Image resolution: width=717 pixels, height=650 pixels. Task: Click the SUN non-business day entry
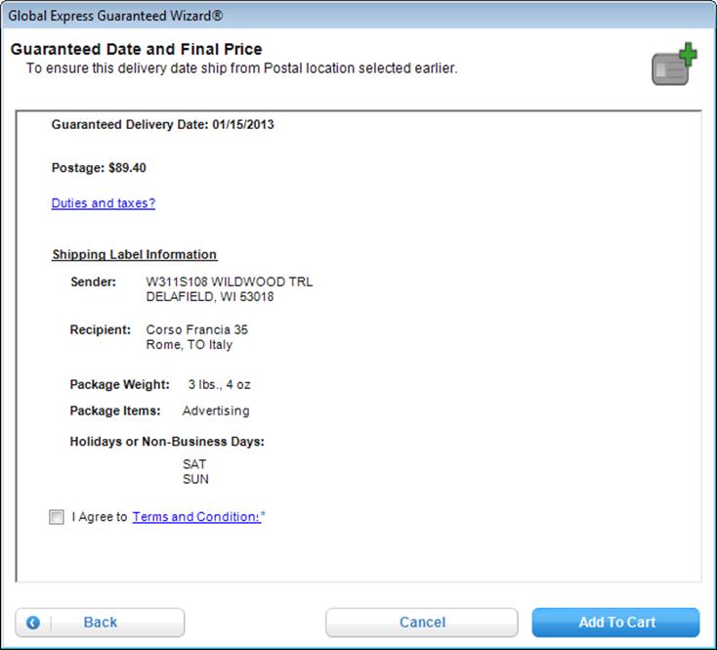tap(195, 479)
